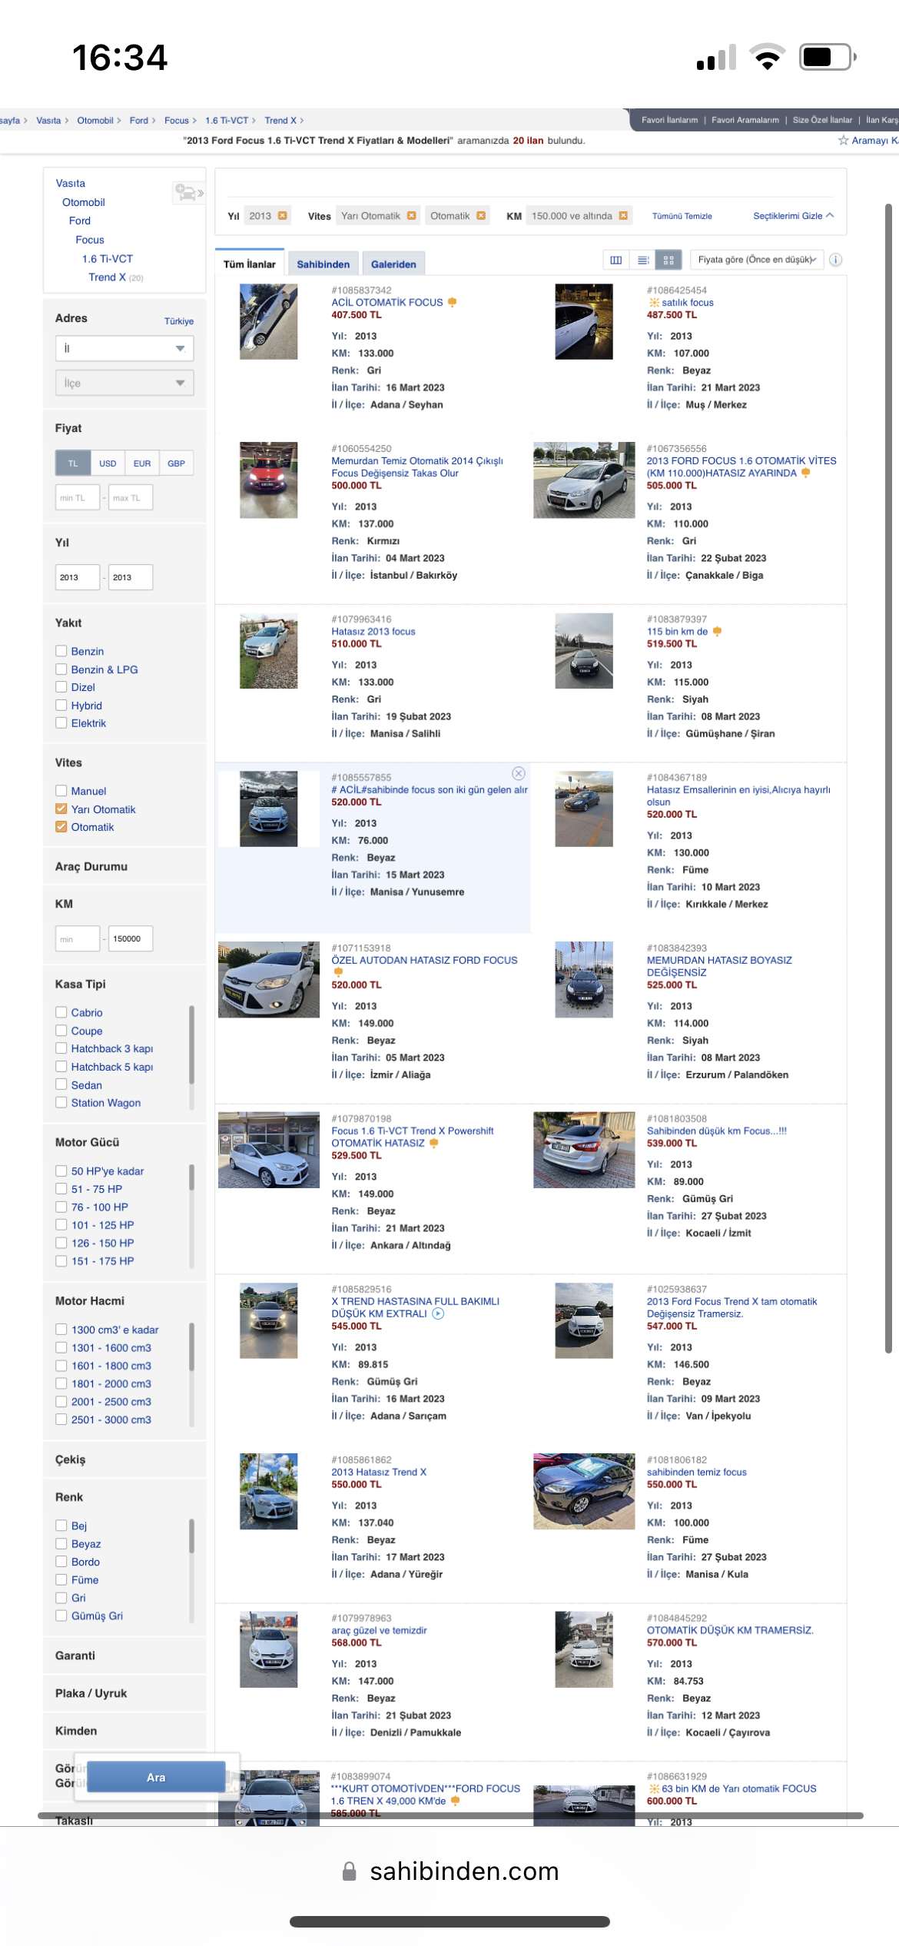Check the Benzin & LPG option
The height and width of the screenshot is (1946, 899).
click(x=61, y=669)
